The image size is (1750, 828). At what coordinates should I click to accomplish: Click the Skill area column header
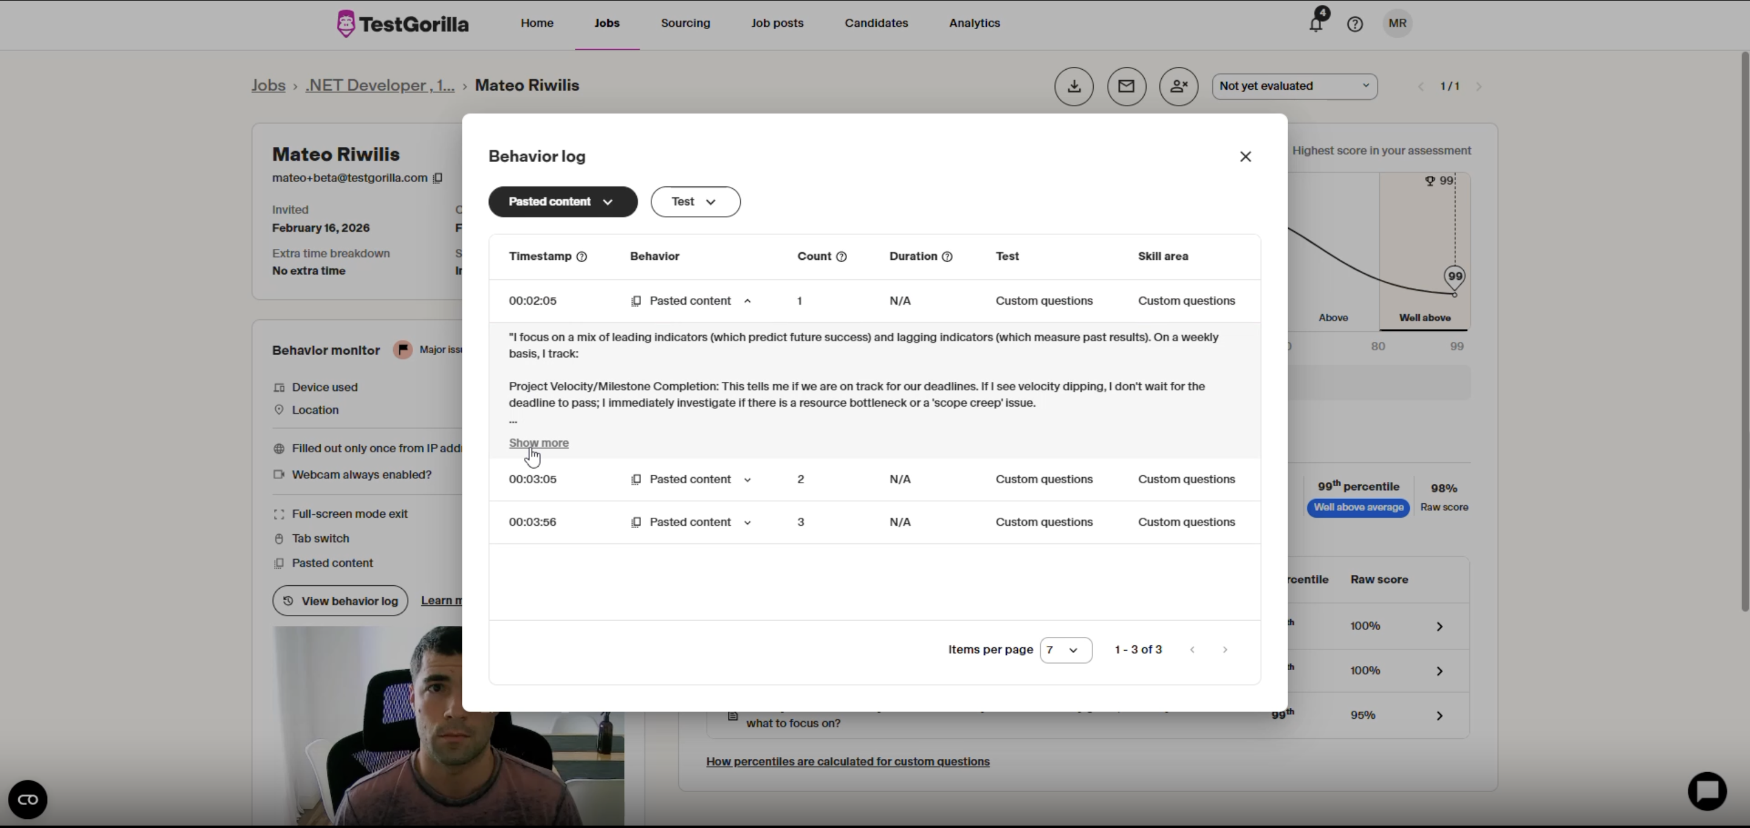click(x=1163, y=257)
